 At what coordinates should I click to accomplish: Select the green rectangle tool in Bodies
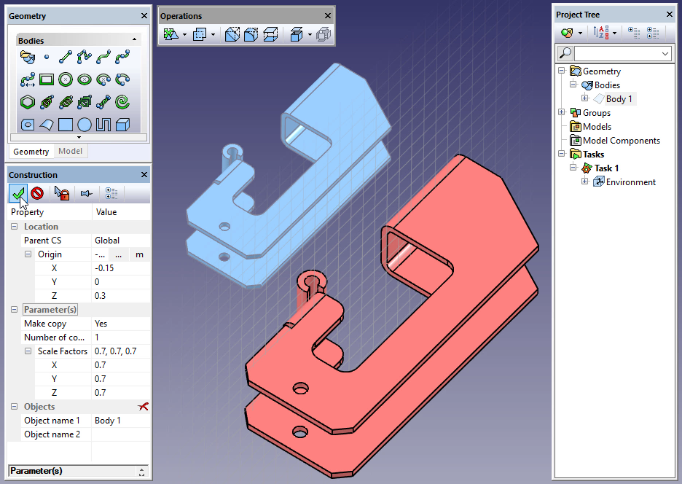(47, 79)
